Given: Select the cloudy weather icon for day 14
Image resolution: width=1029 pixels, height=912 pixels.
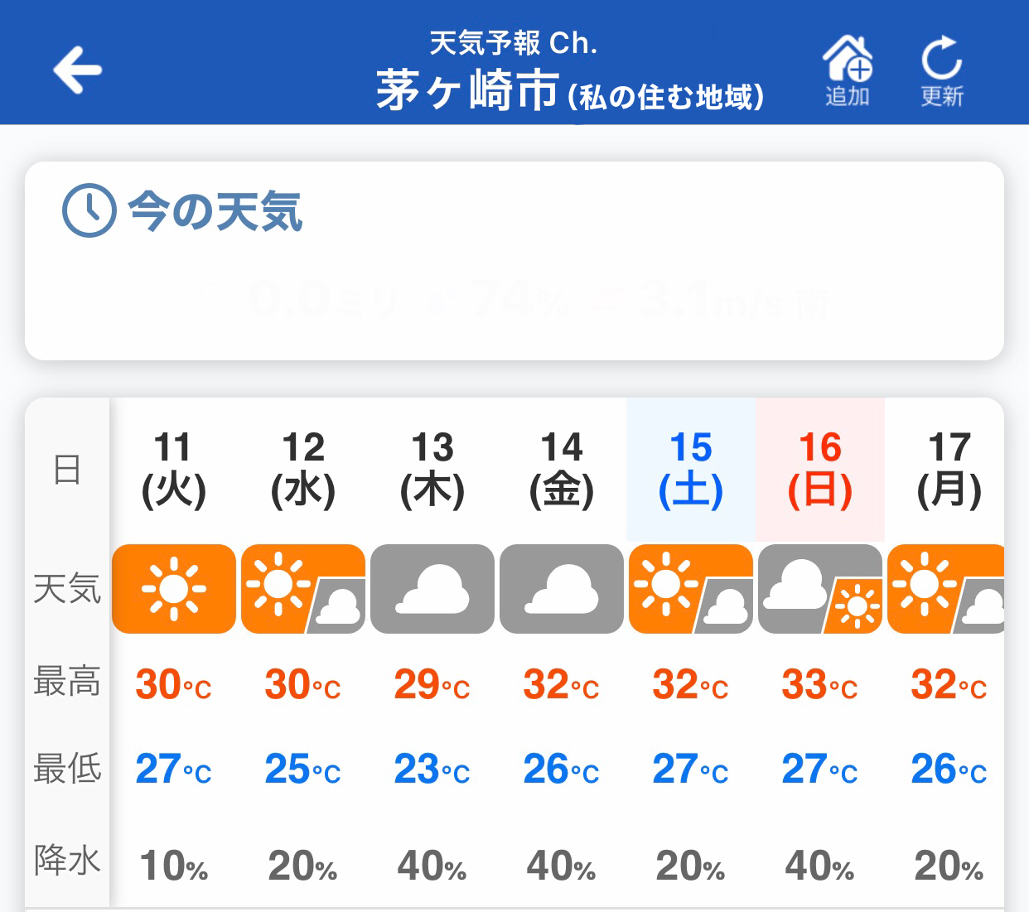Looking at the screenshot, I should (562, 589).
